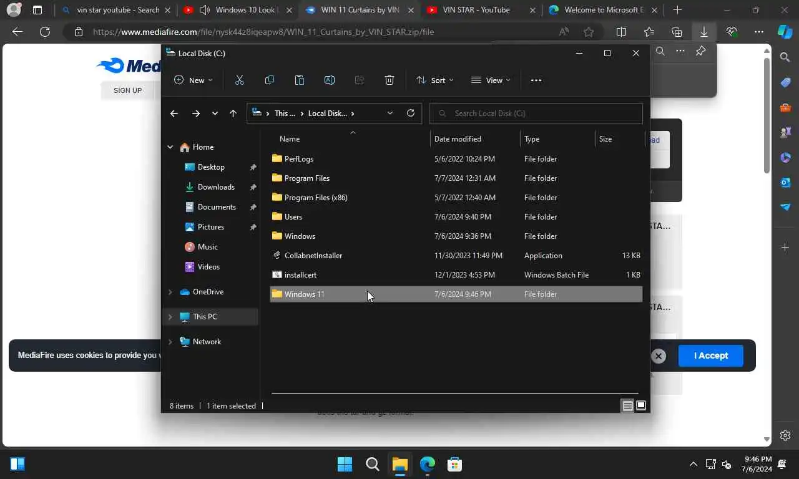Click the Delete trash icon in Explorer

click(x=390, y=80)
